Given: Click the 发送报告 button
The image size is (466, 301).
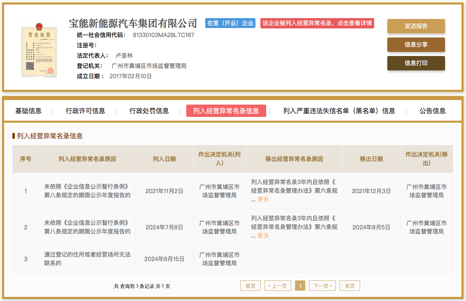Looking at the screenshot, I should pos(416,26).
